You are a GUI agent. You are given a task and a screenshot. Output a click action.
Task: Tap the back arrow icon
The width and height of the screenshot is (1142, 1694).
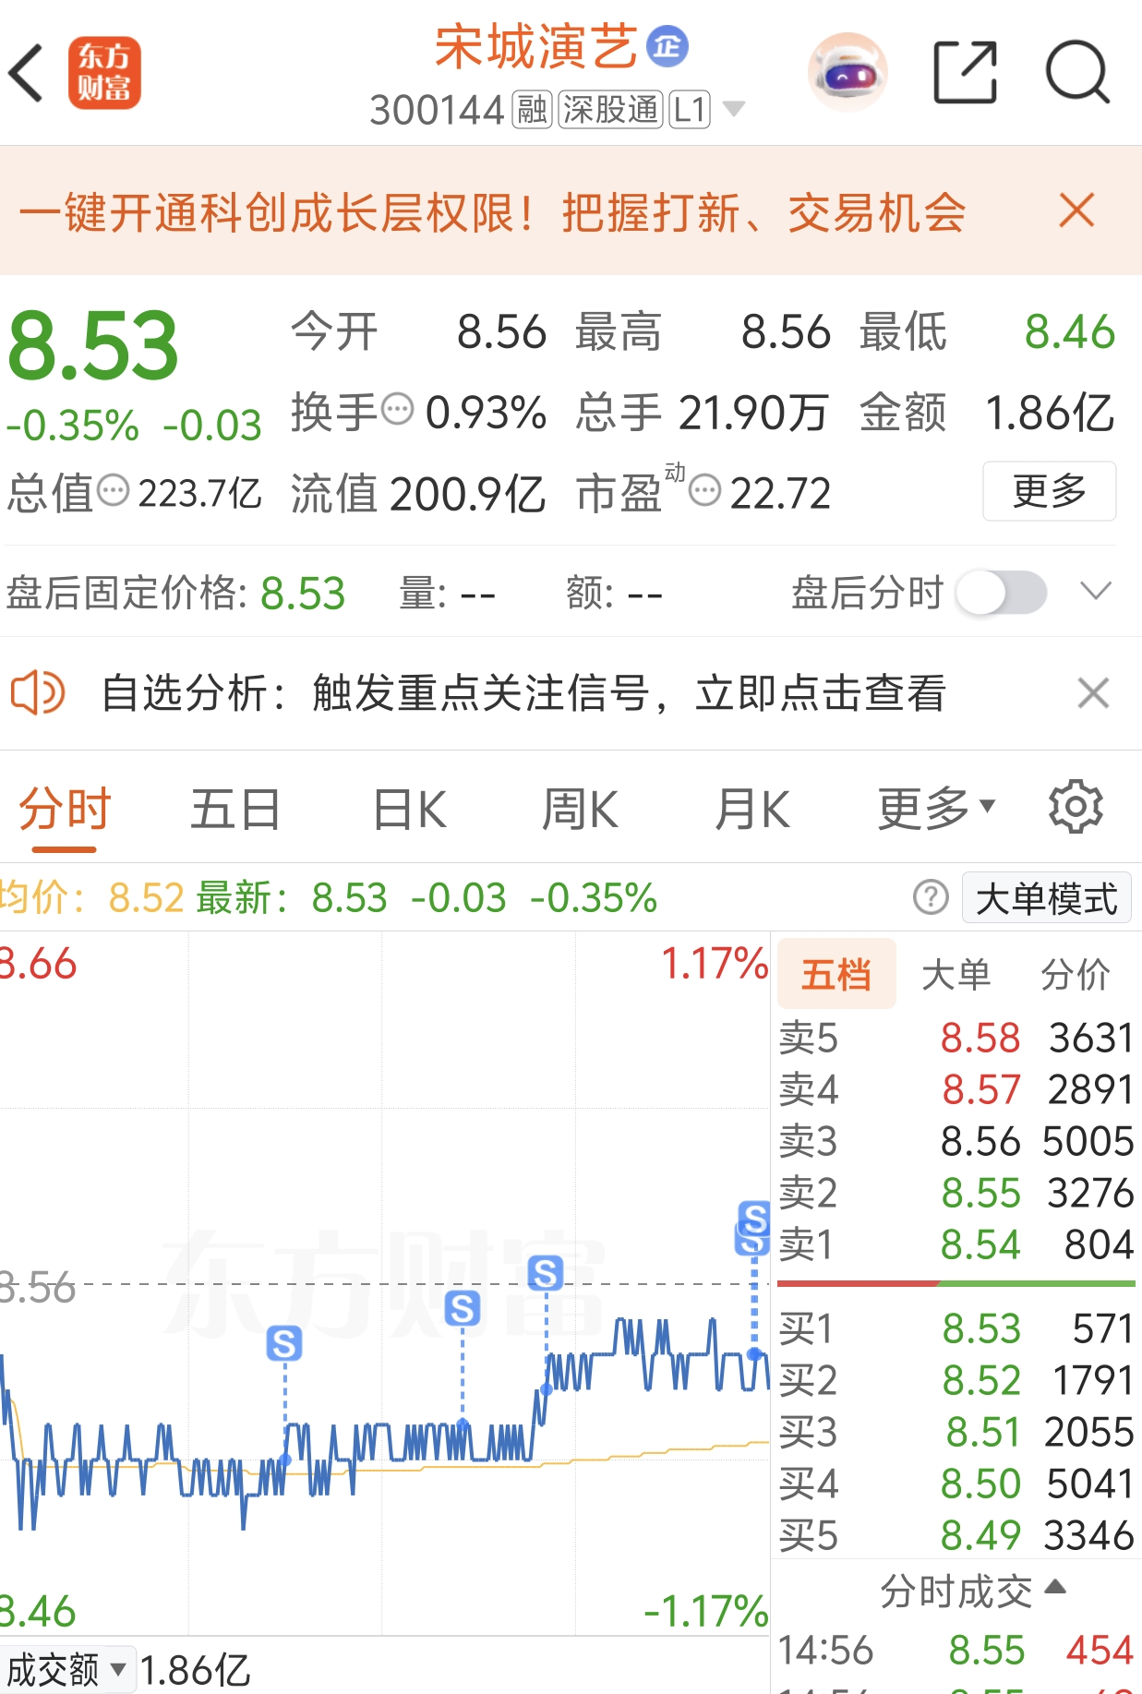tap(26, 72)
